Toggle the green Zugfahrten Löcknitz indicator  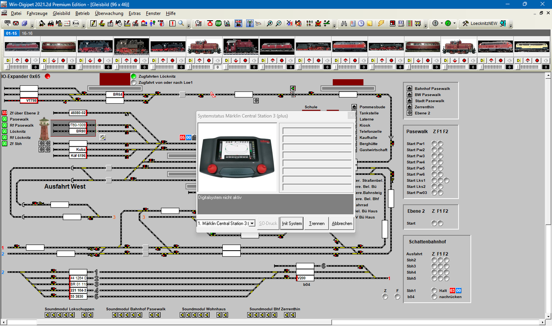134,76
